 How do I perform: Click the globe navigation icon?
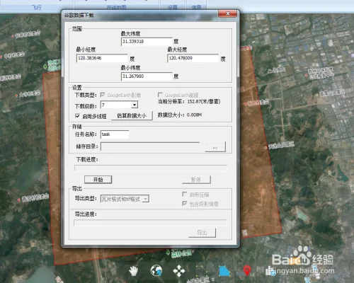156,270
